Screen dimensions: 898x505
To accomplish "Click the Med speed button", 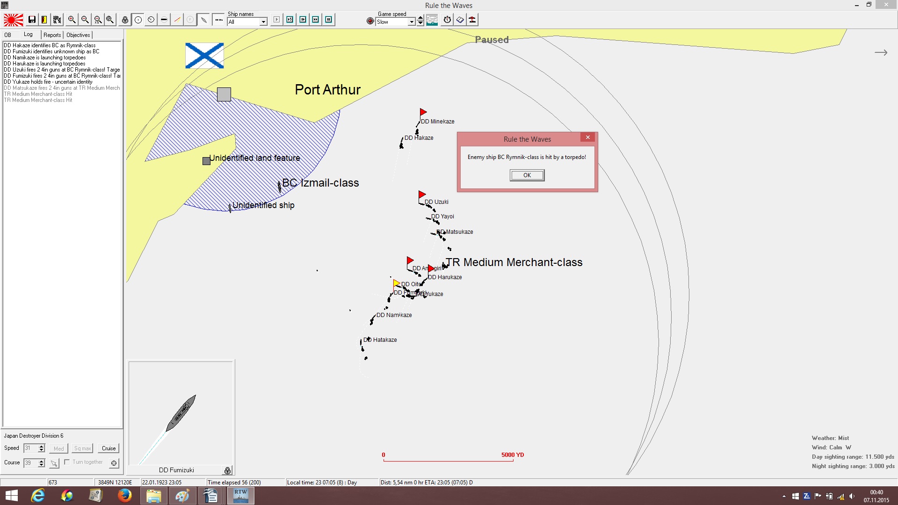I will pos(58,448).
